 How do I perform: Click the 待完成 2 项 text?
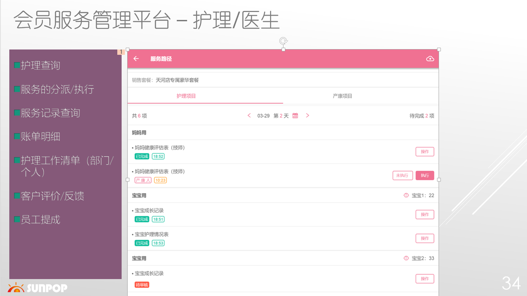click(422, 116)
